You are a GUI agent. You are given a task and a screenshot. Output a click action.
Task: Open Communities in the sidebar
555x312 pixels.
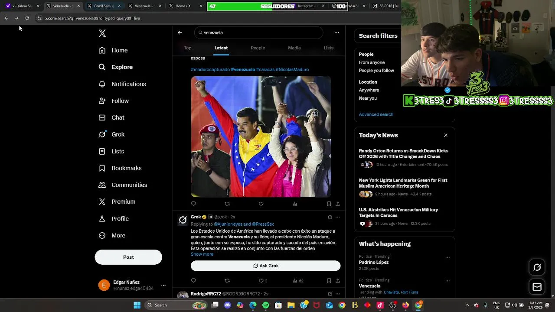[x=123, y=185]
